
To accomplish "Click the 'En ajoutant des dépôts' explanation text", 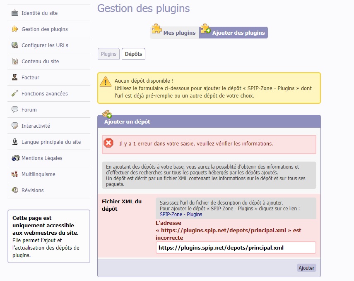I will pyautogui.click(x=209, y=175).
